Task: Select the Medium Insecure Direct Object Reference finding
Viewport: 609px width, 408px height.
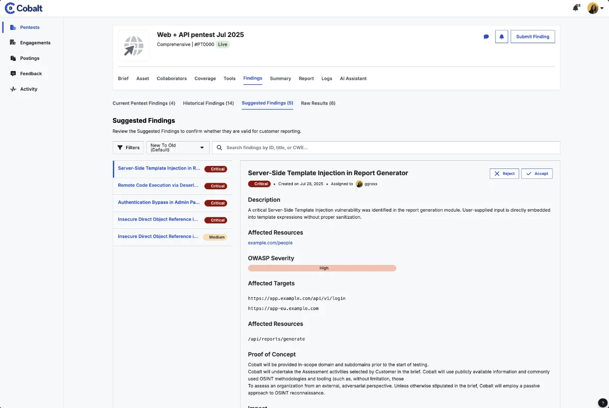Action: 173,237
